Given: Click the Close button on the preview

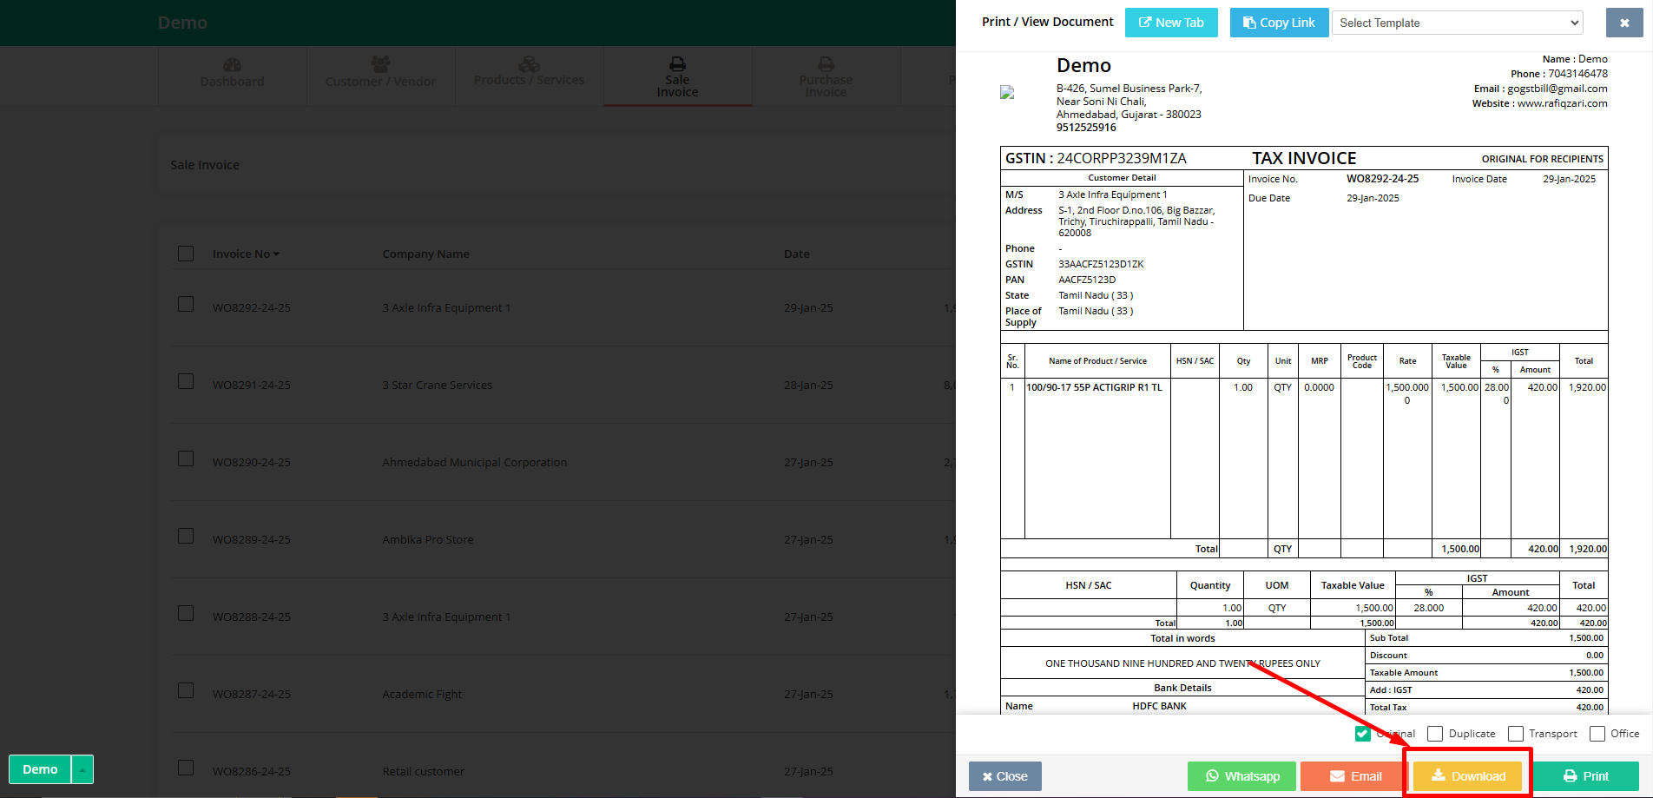Looking at the screenshot, I should [1004, 775].
